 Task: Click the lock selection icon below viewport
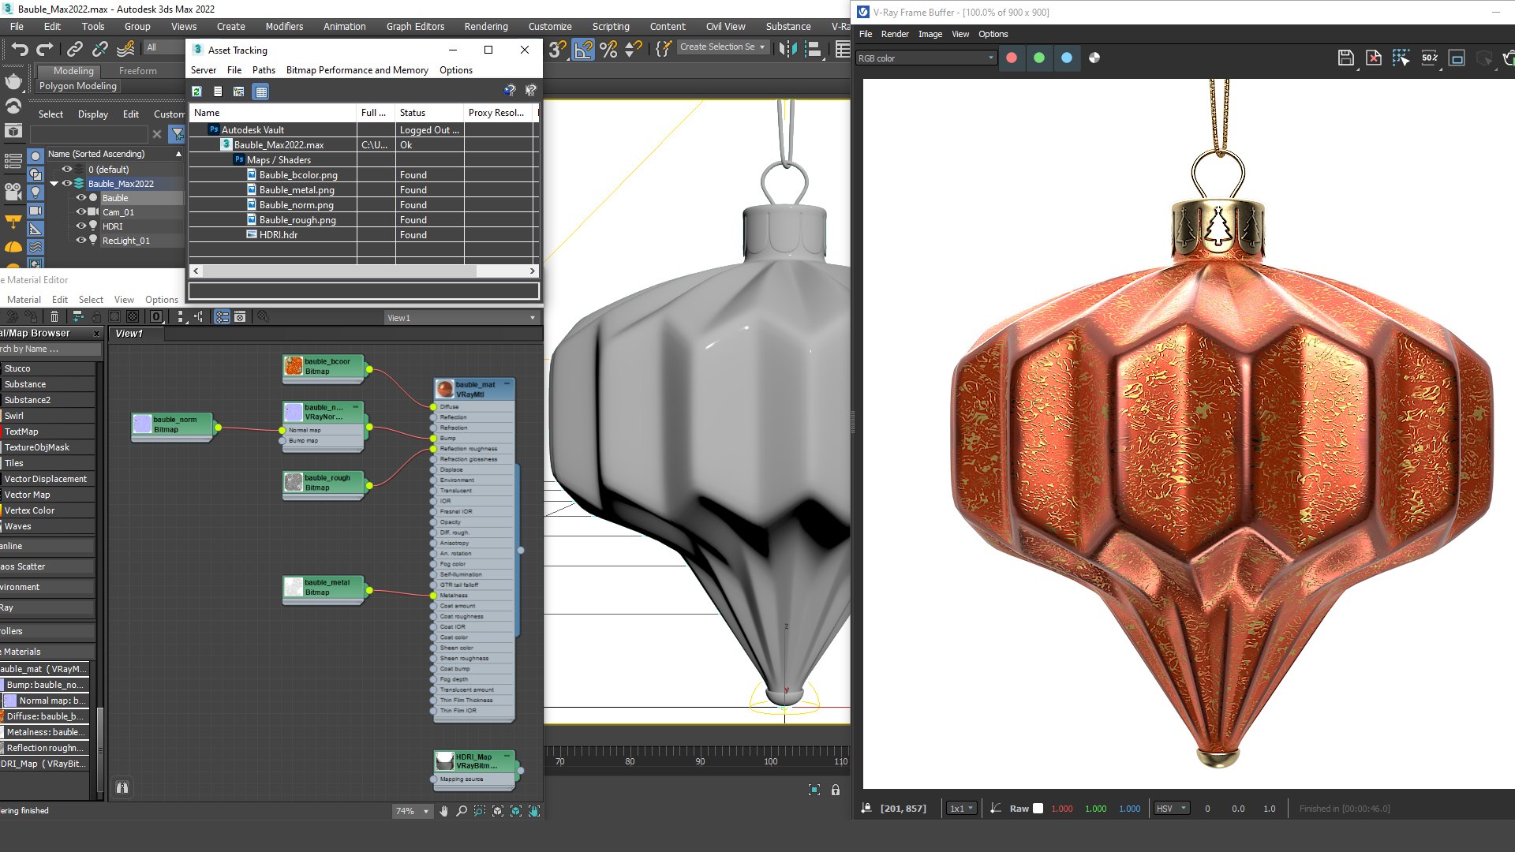click(x=836, y=790)
